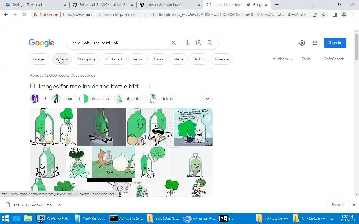Switch to WinNTSetup taskbar item
This screenshot has width=359, height=224.
pyautogui.click(x=91, y=218)
